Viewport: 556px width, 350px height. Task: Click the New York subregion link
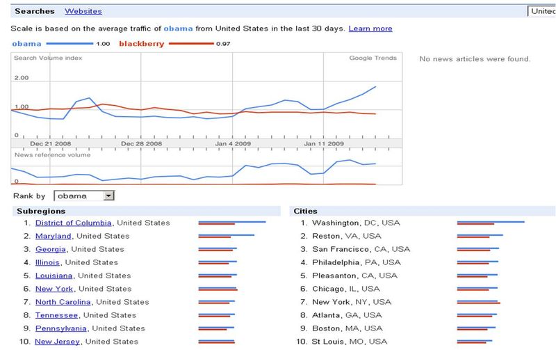[x=54, y=289]
